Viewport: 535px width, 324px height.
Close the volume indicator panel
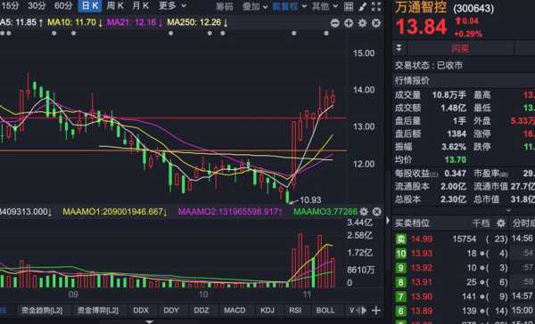click(x=376, y=212)
